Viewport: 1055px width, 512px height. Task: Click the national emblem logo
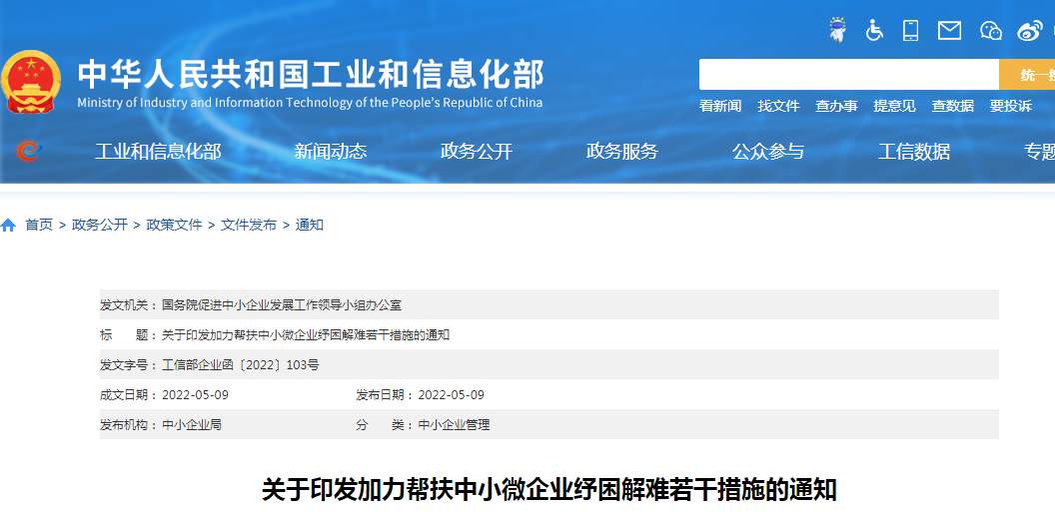click(30, 81)
